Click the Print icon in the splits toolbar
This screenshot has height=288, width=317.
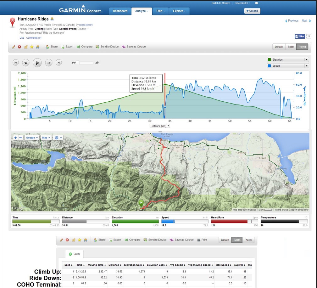tap(202, 240)
